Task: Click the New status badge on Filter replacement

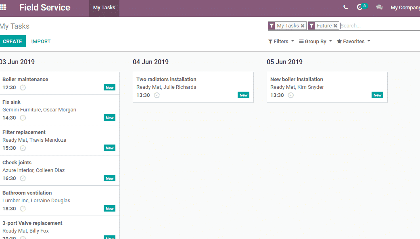Action: click(x=109, y=148)
